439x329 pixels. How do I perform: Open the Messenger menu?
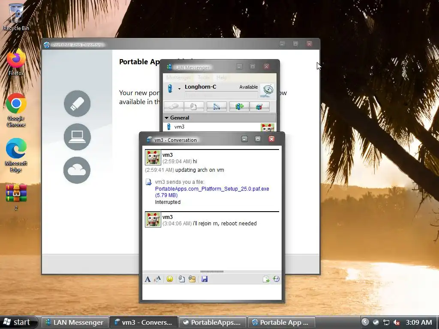pyautogui.click(x=178, y=78)
